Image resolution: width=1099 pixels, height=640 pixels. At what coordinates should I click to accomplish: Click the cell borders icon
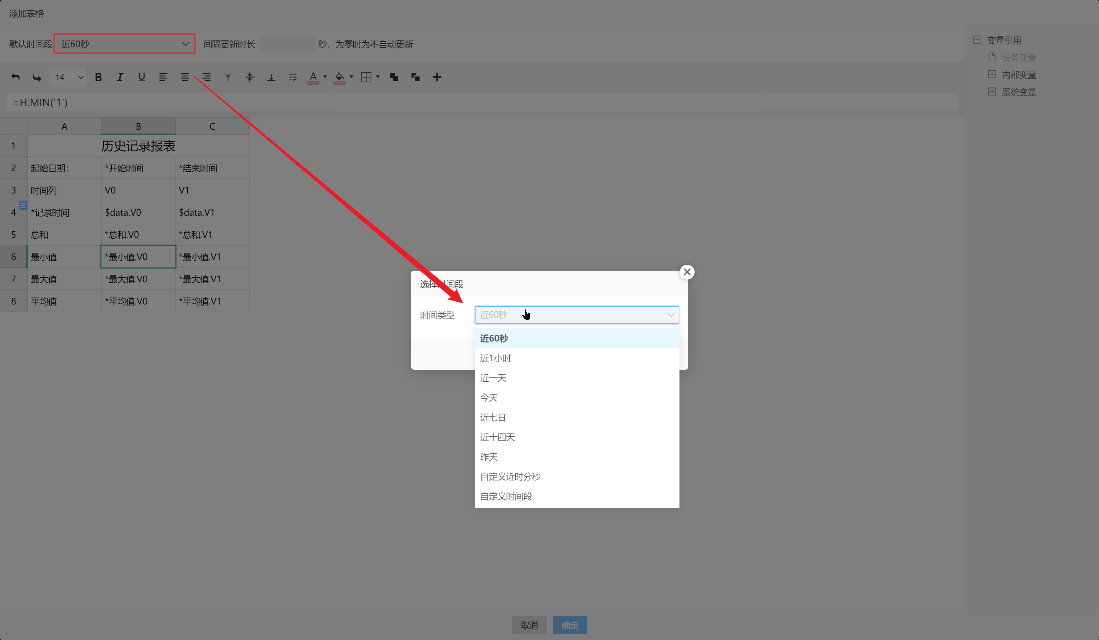click(x=366, y=77)
